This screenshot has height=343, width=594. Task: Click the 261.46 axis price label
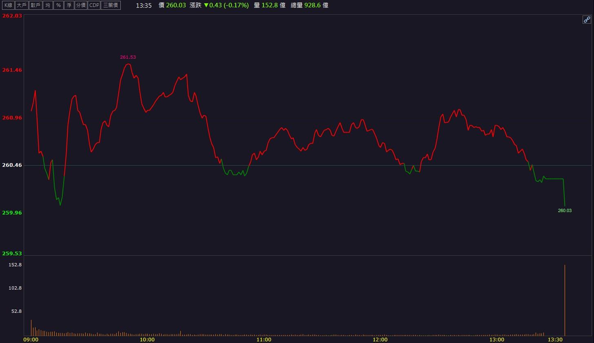point(12,70)
